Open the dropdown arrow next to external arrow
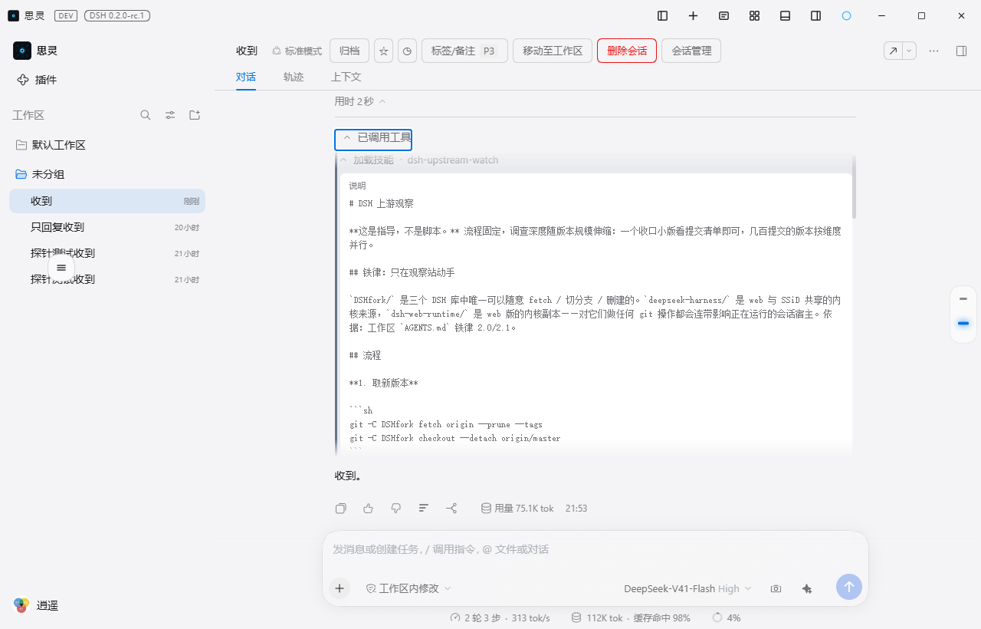The image size is (981, 629). pyautogui.click(x=910, y=51)
